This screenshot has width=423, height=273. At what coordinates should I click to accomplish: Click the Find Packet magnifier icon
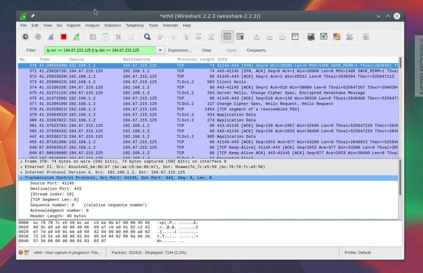147,37
